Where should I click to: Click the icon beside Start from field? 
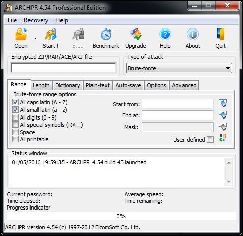point(223,103)
